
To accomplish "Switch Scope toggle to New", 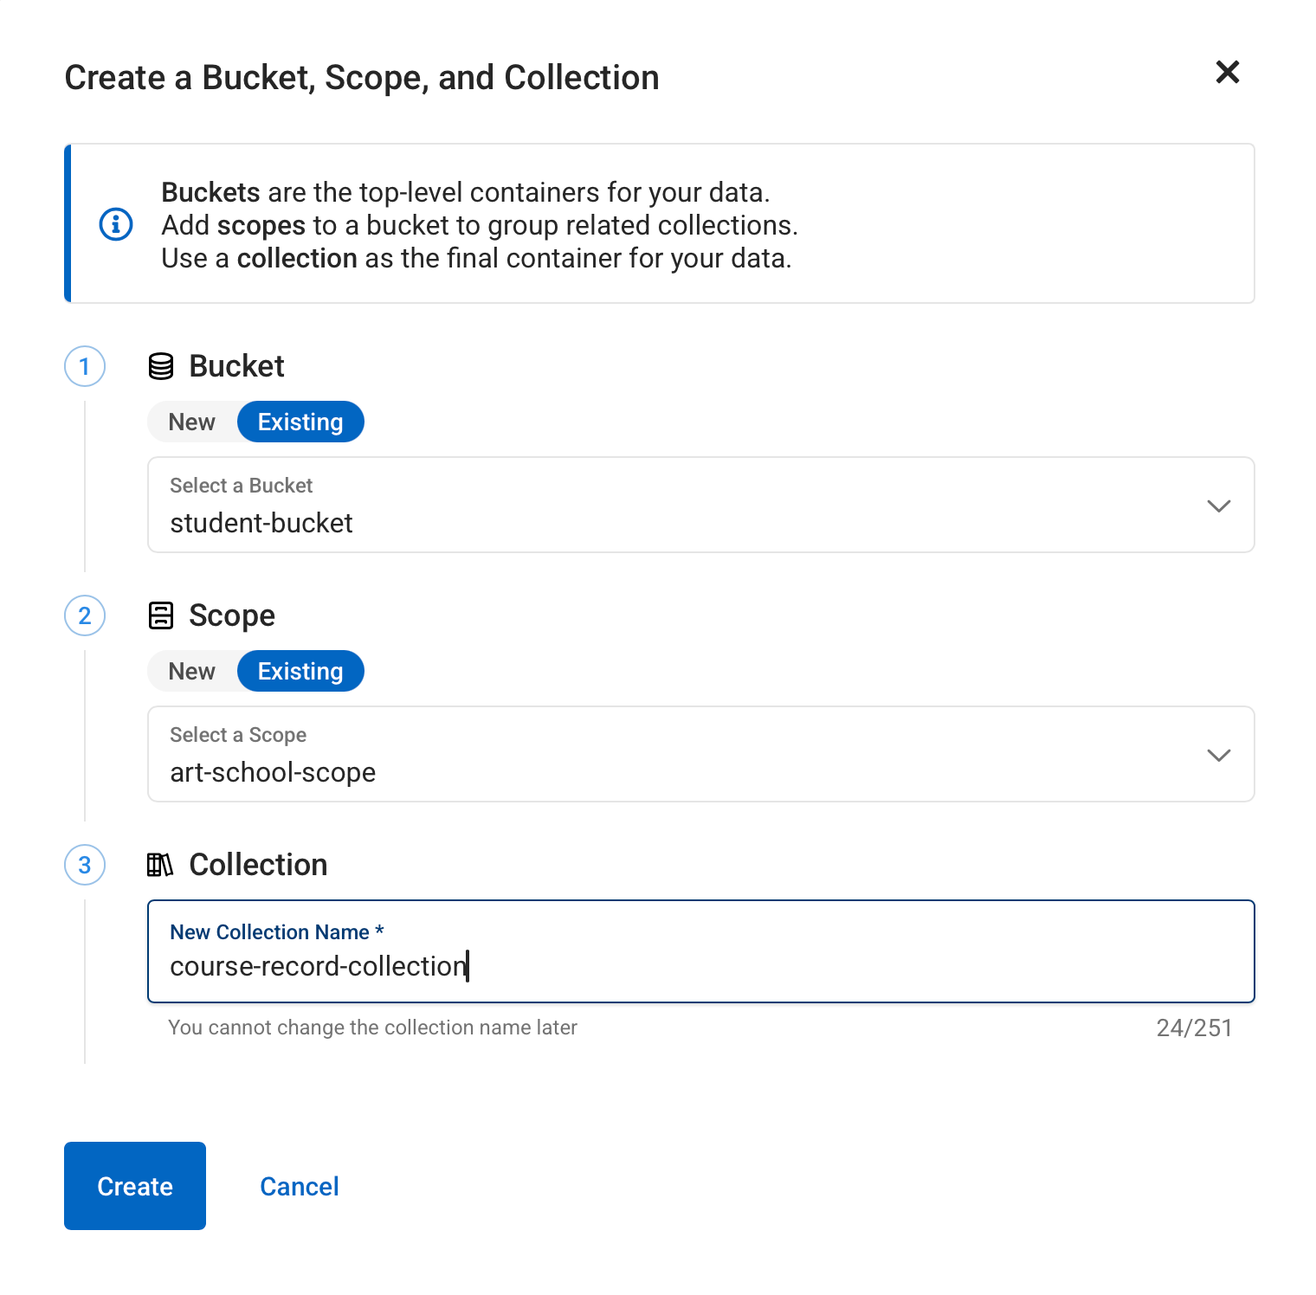I will 192,671.
